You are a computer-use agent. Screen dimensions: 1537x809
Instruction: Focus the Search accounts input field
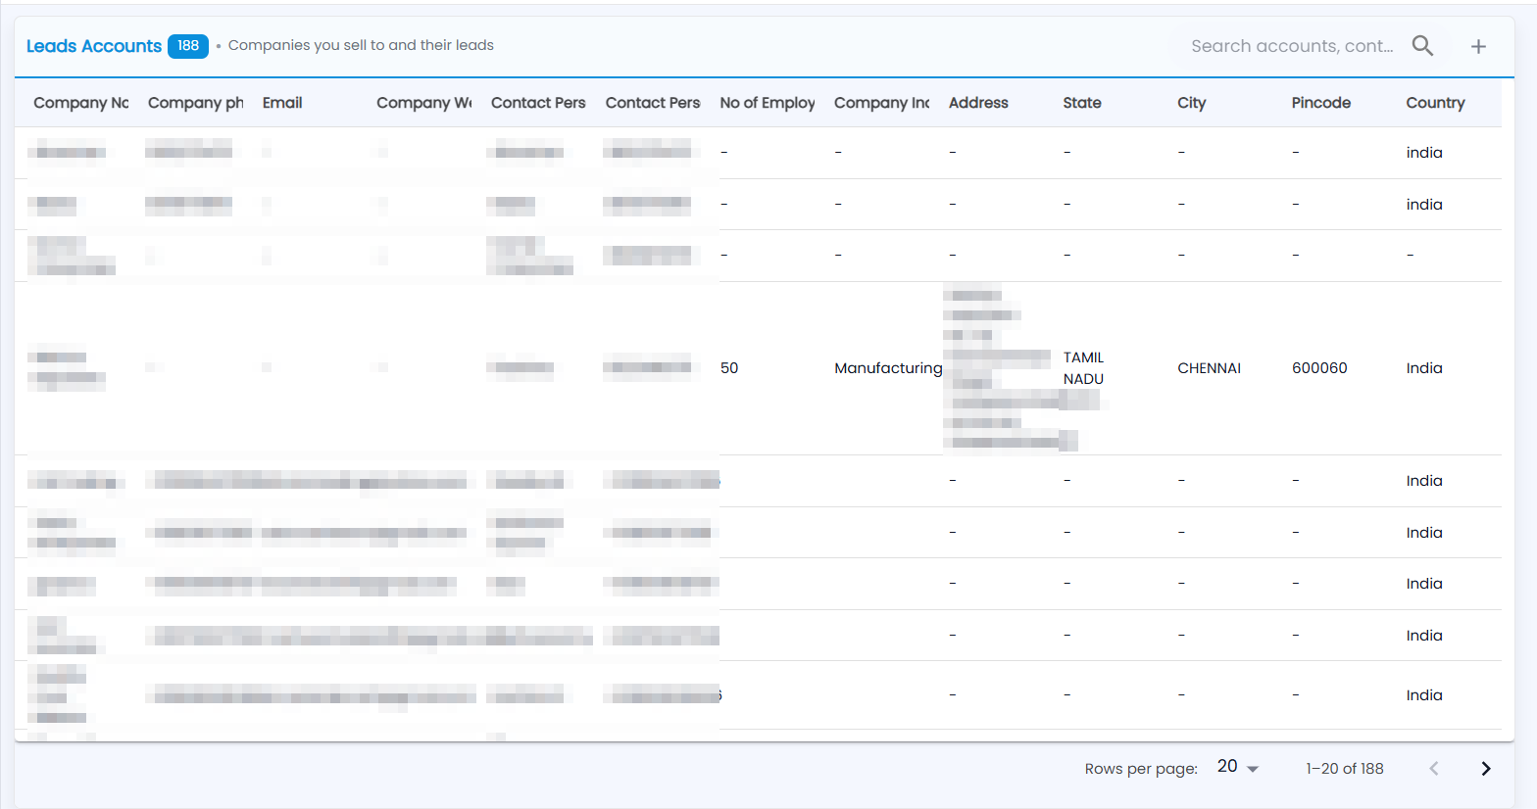click(x=1292, y=46)
